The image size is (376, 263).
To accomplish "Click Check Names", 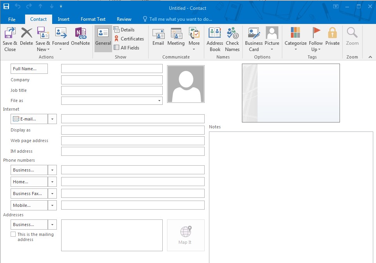I will 233,40.
